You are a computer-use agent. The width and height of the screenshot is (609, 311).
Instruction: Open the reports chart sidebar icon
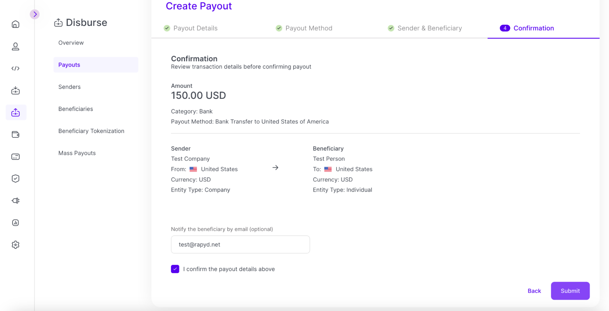click(x=16, y=223)
